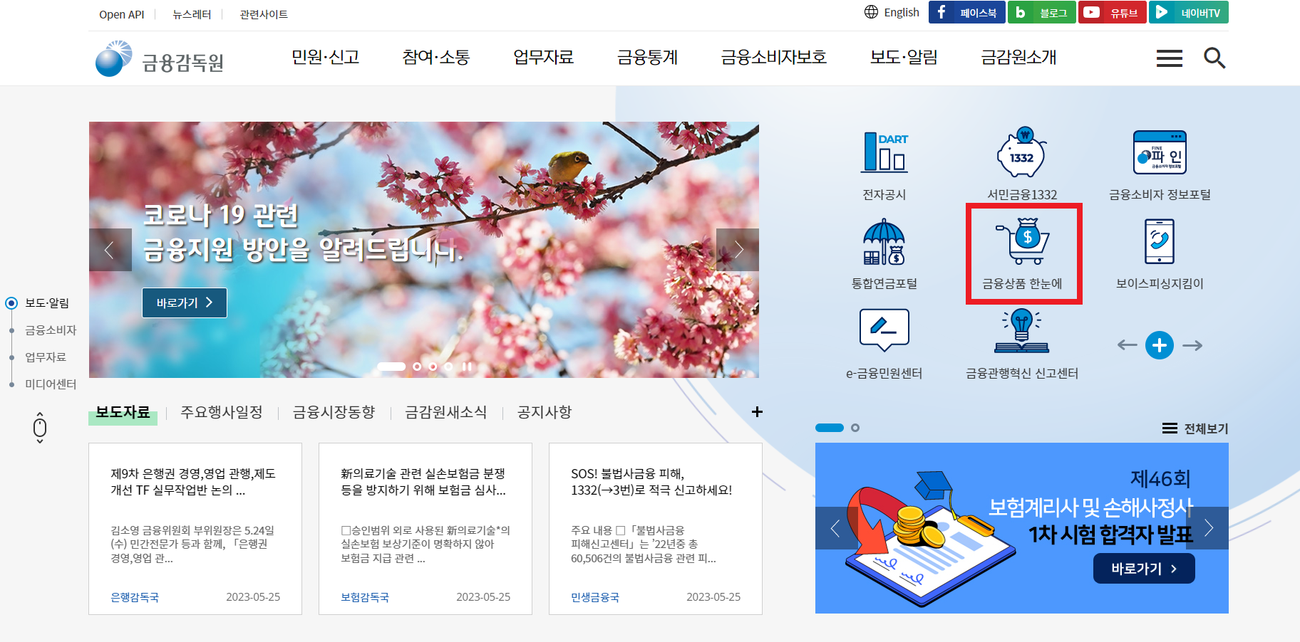
Task: Open the 네이버TV link
Action: coord(1189,12)
